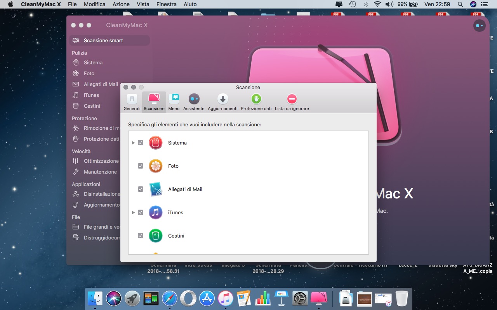The width and height of the screenshot is (497, 310).
Task: Click the red Sistema icon in scan list
Action: tap(156, 143)
